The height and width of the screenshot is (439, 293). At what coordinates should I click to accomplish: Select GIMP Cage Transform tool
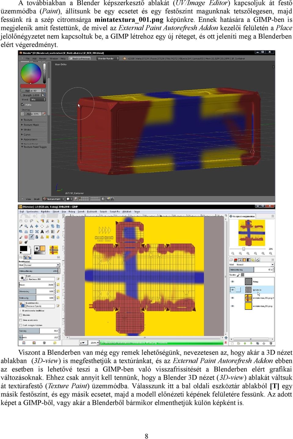(x=37, y=231)
